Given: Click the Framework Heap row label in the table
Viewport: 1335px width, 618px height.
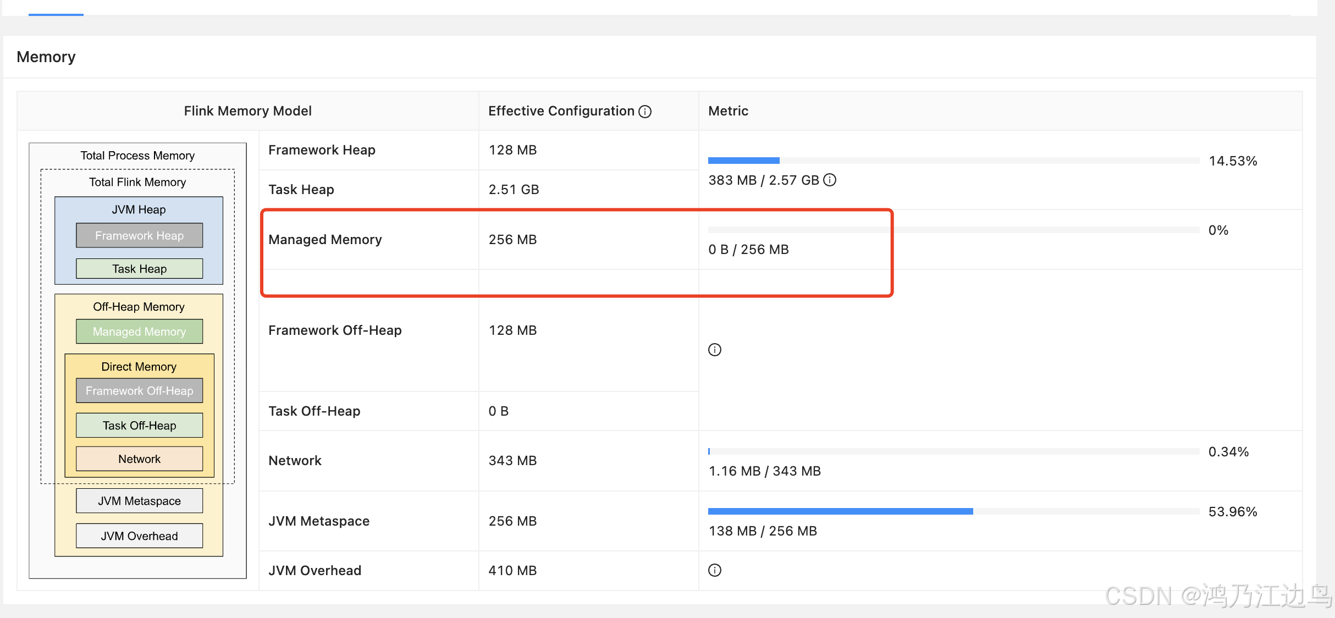Looking at the screenshot, I should [322, 150].
